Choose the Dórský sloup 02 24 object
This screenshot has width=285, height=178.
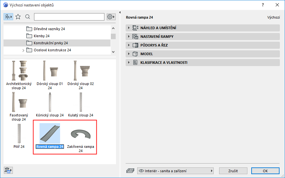point(81,75)
